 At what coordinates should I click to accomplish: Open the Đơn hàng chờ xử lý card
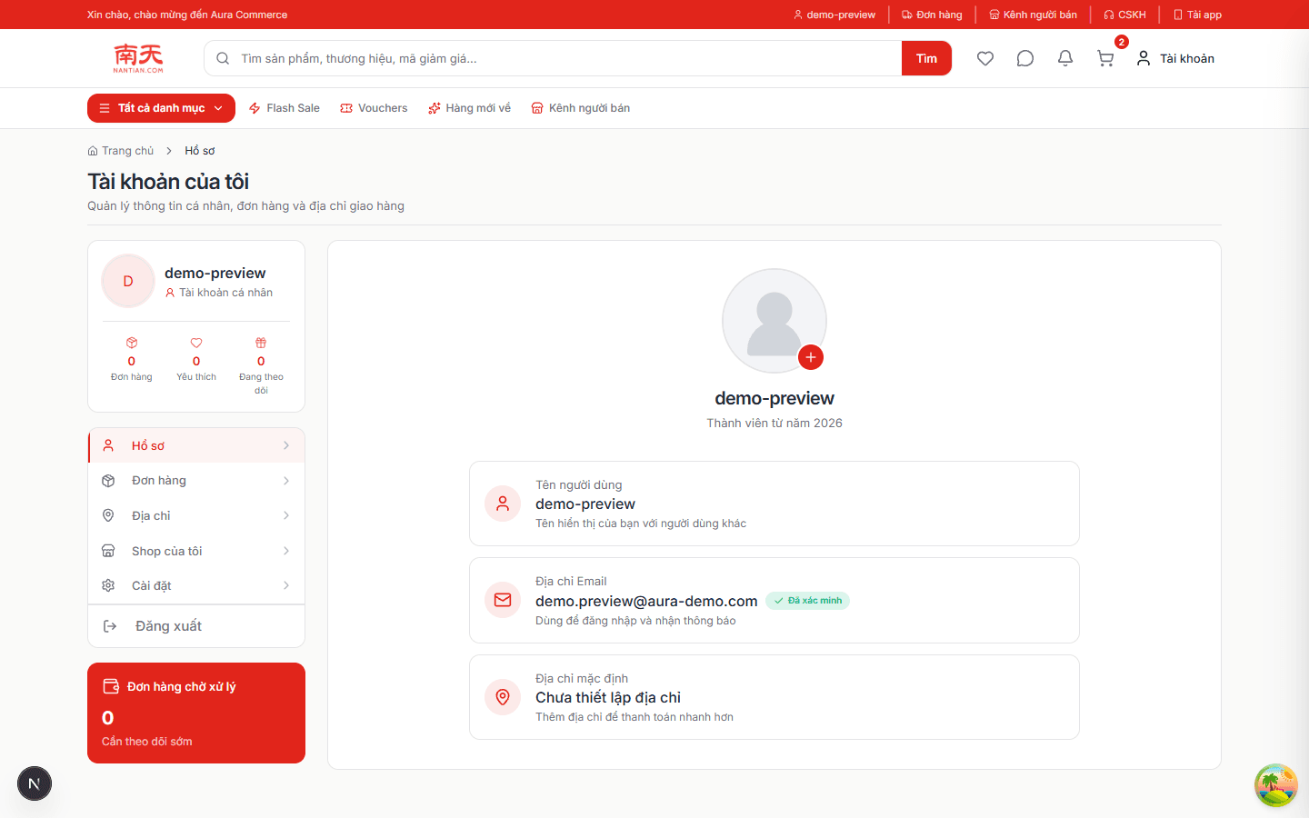(196, 713)
